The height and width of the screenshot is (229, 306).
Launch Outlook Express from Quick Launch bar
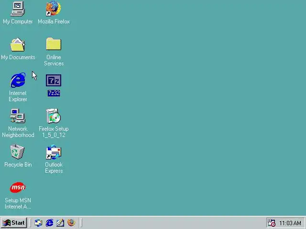[x=38, y=223]
